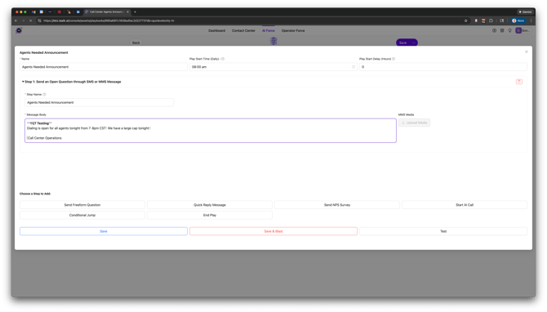Click the app logo in the header
The height and width of the screenshot is (312, 547).
(19, 31)
